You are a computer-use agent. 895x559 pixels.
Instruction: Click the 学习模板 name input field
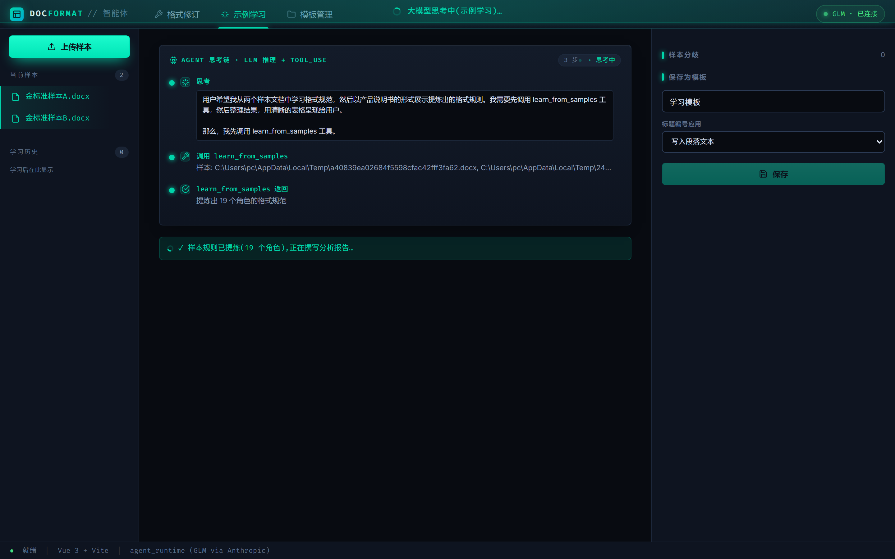point(773,101)
